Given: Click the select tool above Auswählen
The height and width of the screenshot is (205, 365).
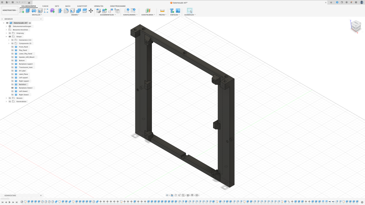Looking at the screenshot, I should [189, 11].
